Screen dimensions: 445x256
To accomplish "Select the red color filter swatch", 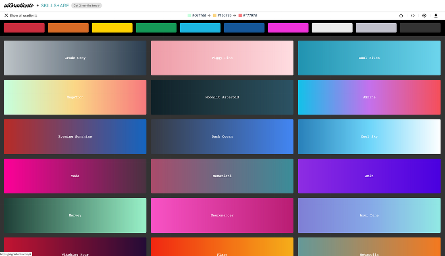I will point(24,28).
